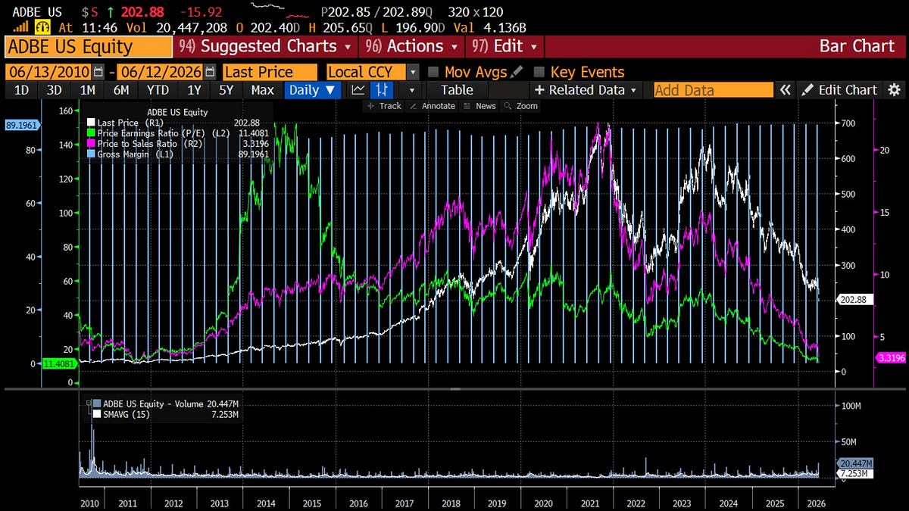The image size is (909, 511).
Task: Expand chart type dropdown arrow
Action: click(x=411, y=90)
